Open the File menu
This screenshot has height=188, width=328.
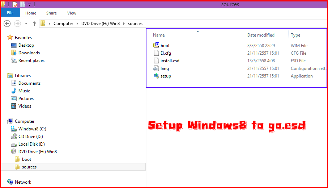[10, 13]
